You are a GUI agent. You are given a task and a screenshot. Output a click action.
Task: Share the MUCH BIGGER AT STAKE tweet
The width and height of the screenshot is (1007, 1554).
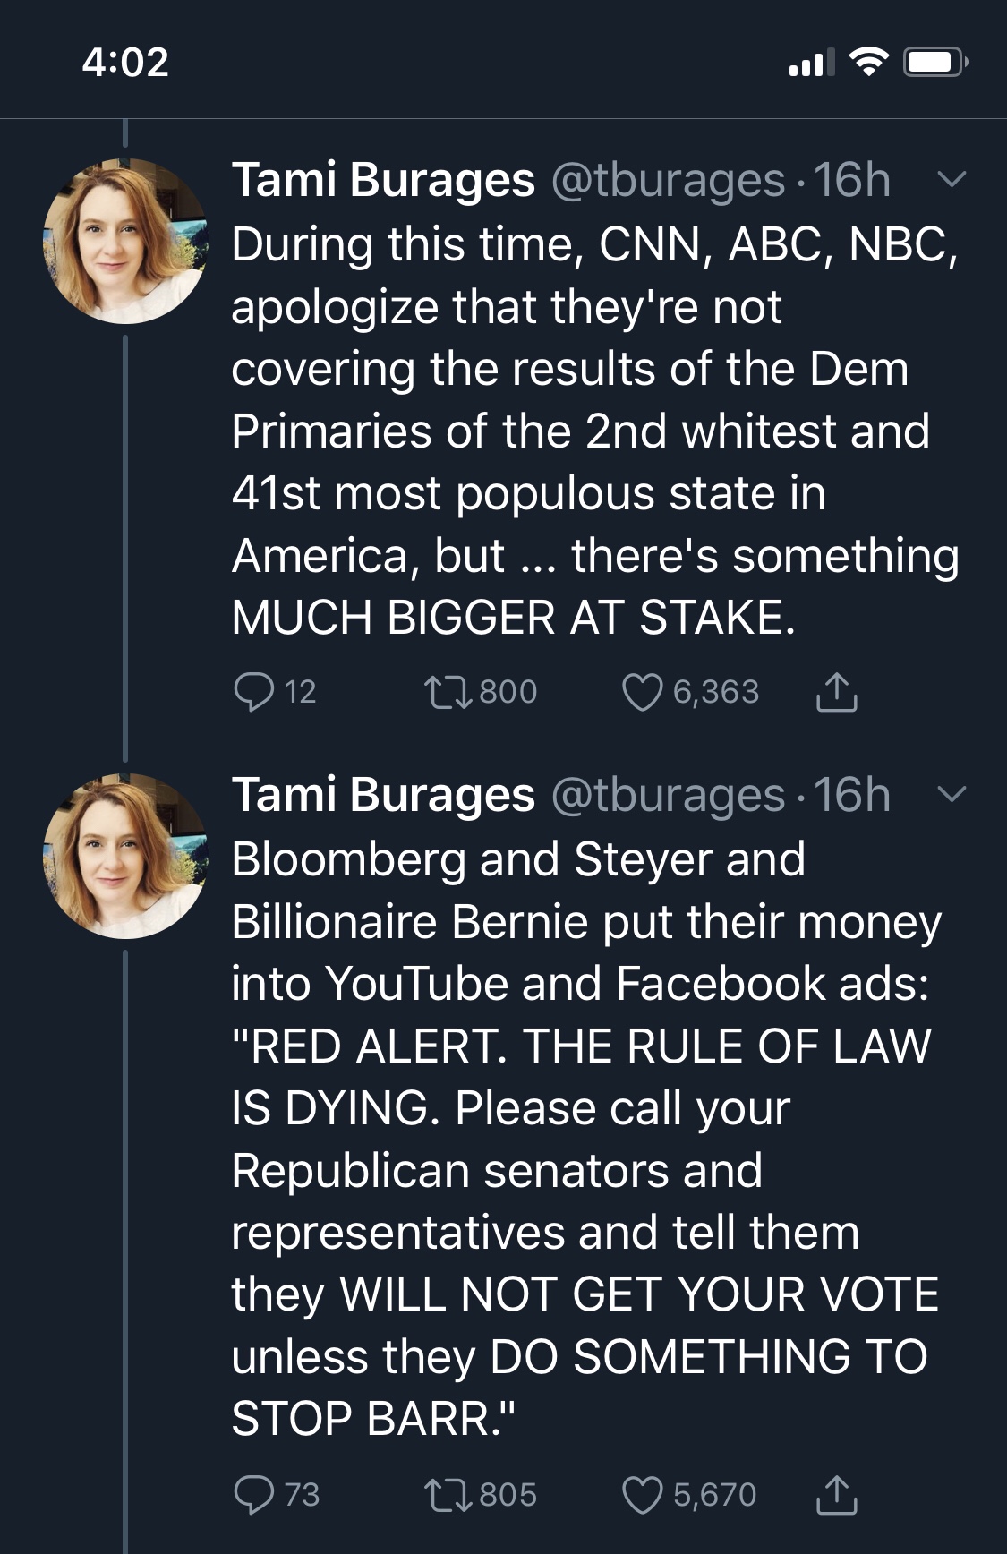(x=836, y=692)
